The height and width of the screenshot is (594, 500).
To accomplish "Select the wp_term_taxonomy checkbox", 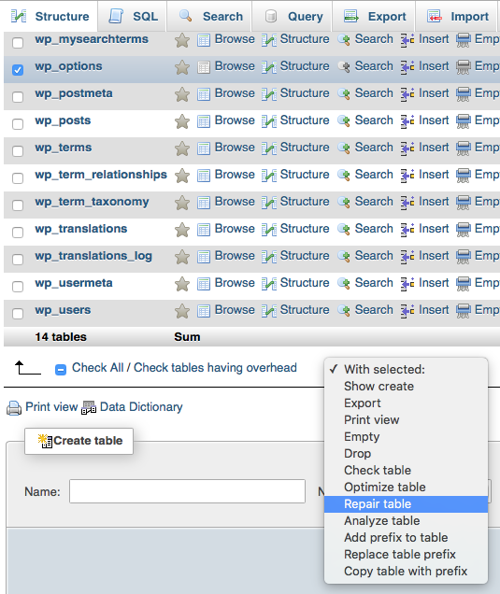I will tap(18, 205).
